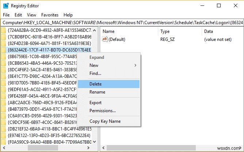Image resolution: width=244 pixels, height=152 pixels.
Task: Click the folder icon of {981D7005-7BB0 key
Action: [x=3, y=83]
